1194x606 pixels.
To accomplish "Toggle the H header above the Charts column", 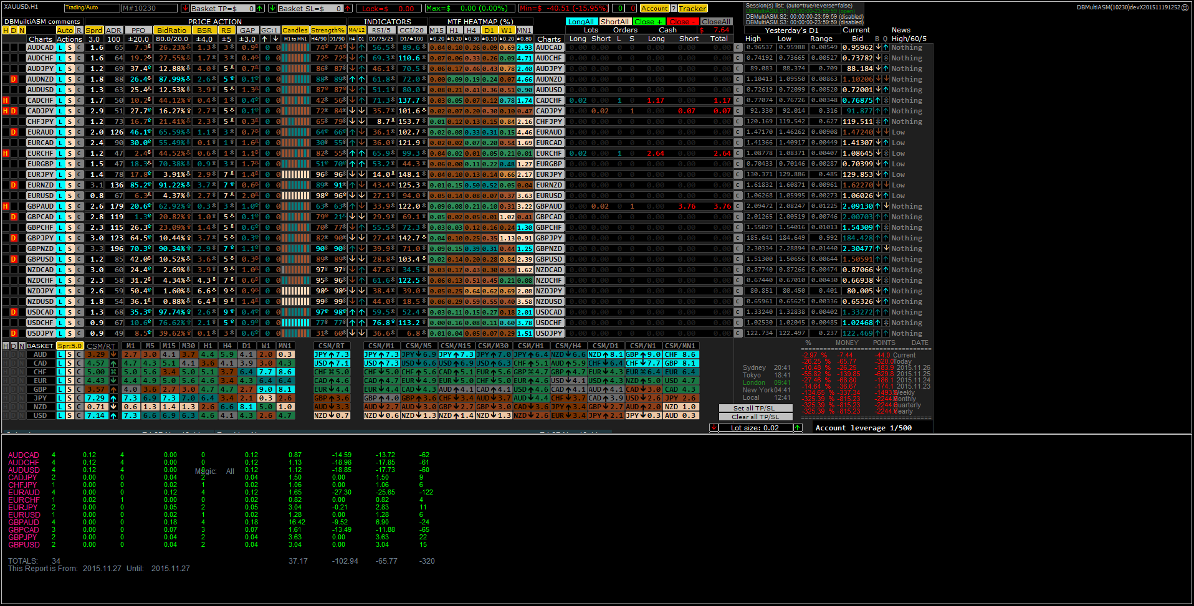I will click(x=6, y=30).
